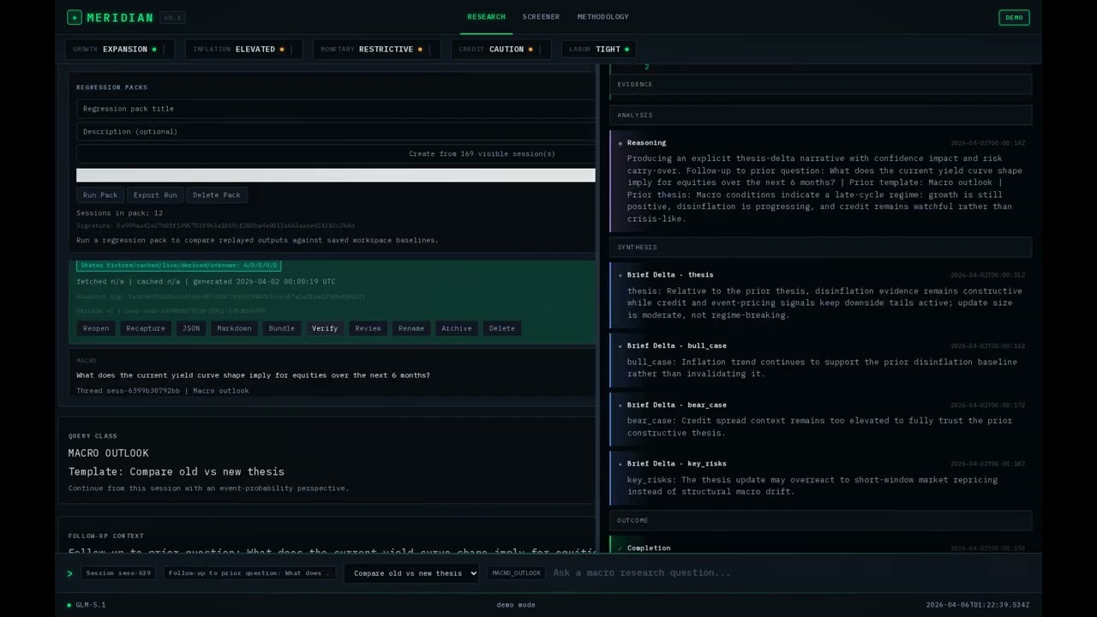This screenshot has width=1097, height=617.
Task: Click the MACRO_OUTLOOK tag
Action: (x=516, y=573)
